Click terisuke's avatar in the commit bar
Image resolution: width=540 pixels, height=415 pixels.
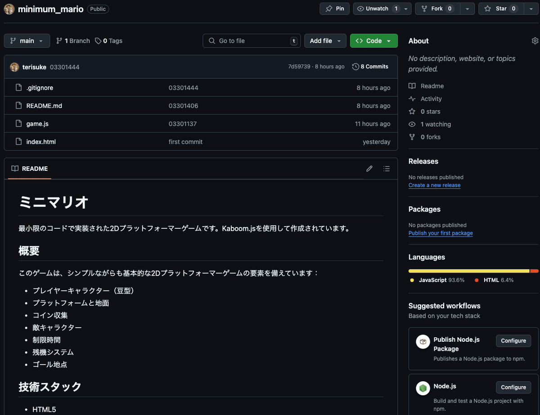[14, 66]
